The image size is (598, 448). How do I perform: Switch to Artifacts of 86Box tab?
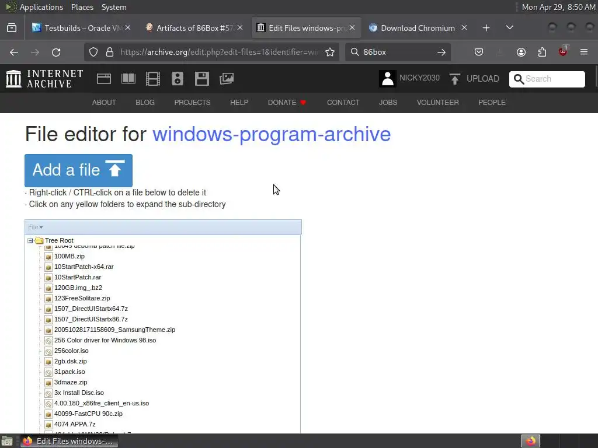[193, 28]
